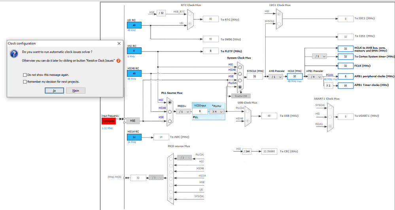This screenshot has height=210, width=395.
Task: Click the blue HSI RC 8 box
Action: pos(134,51)
